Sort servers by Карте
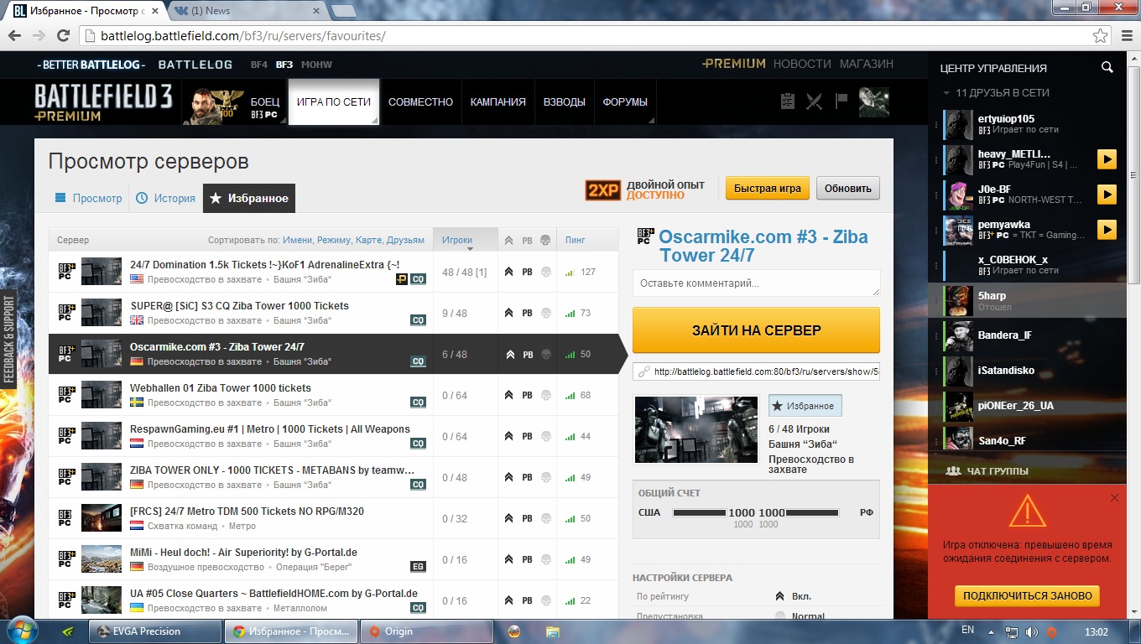 click(x=369, y=240)
